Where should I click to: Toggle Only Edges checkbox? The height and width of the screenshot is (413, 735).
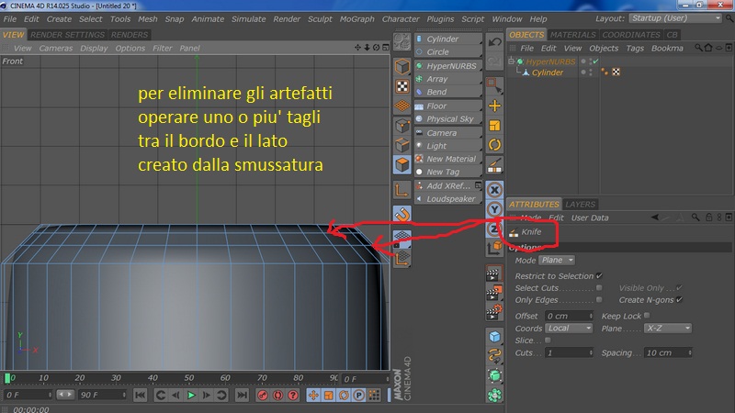(x=599, y=300)
